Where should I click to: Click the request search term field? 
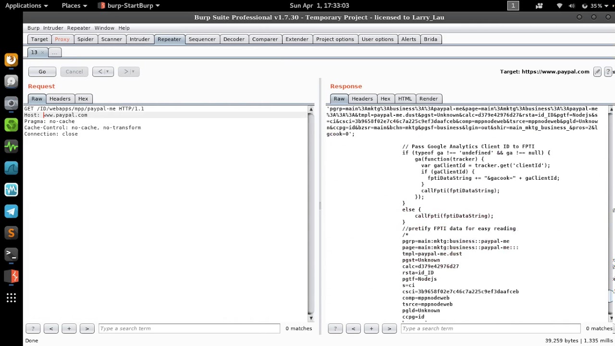[x=189, y=329]
